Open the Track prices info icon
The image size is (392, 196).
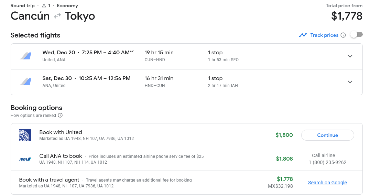coord(343,35)
